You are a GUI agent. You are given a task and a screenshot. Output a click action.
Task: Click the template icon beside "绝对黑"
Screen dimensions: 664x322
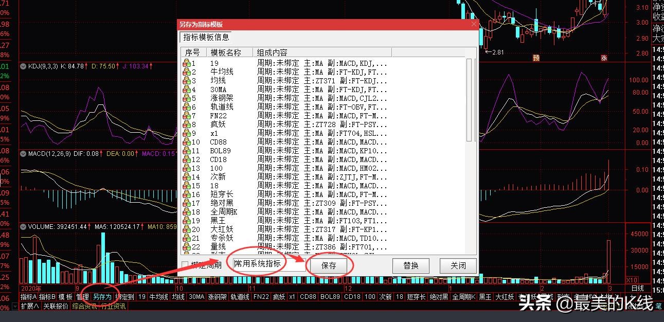[186, 203]
